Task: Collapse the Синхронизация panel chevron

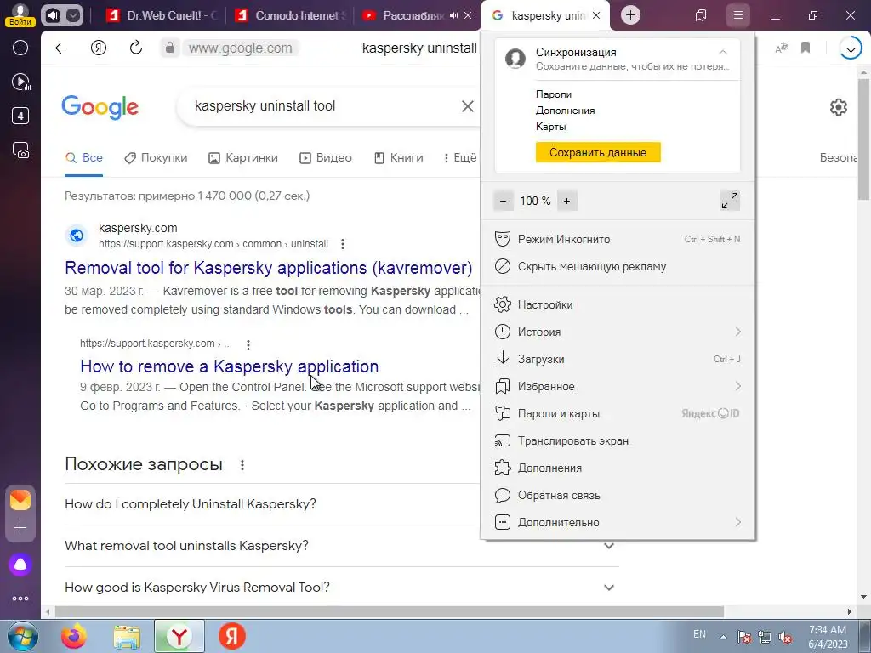Action: [x=723, y=52]
